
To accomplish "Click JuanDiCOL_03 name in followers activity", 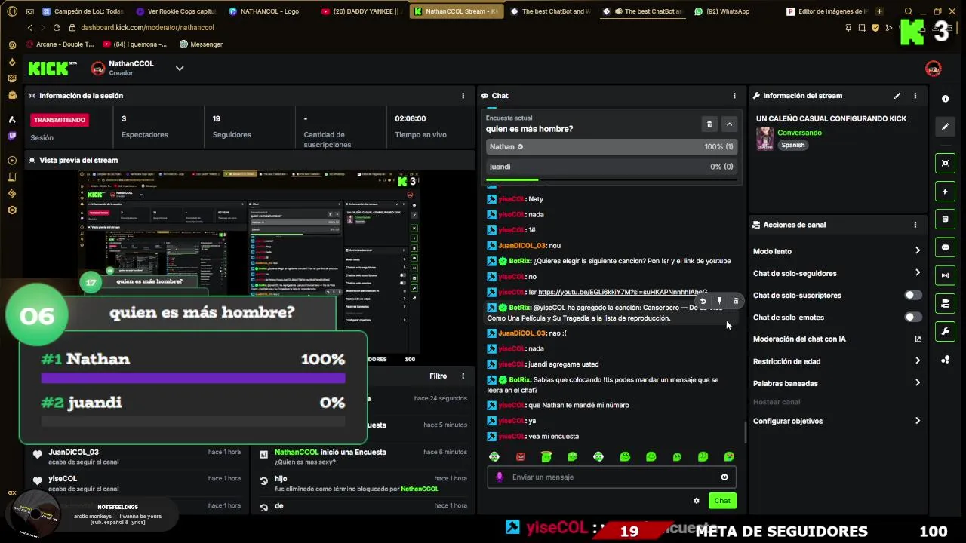I will point(73,452).
